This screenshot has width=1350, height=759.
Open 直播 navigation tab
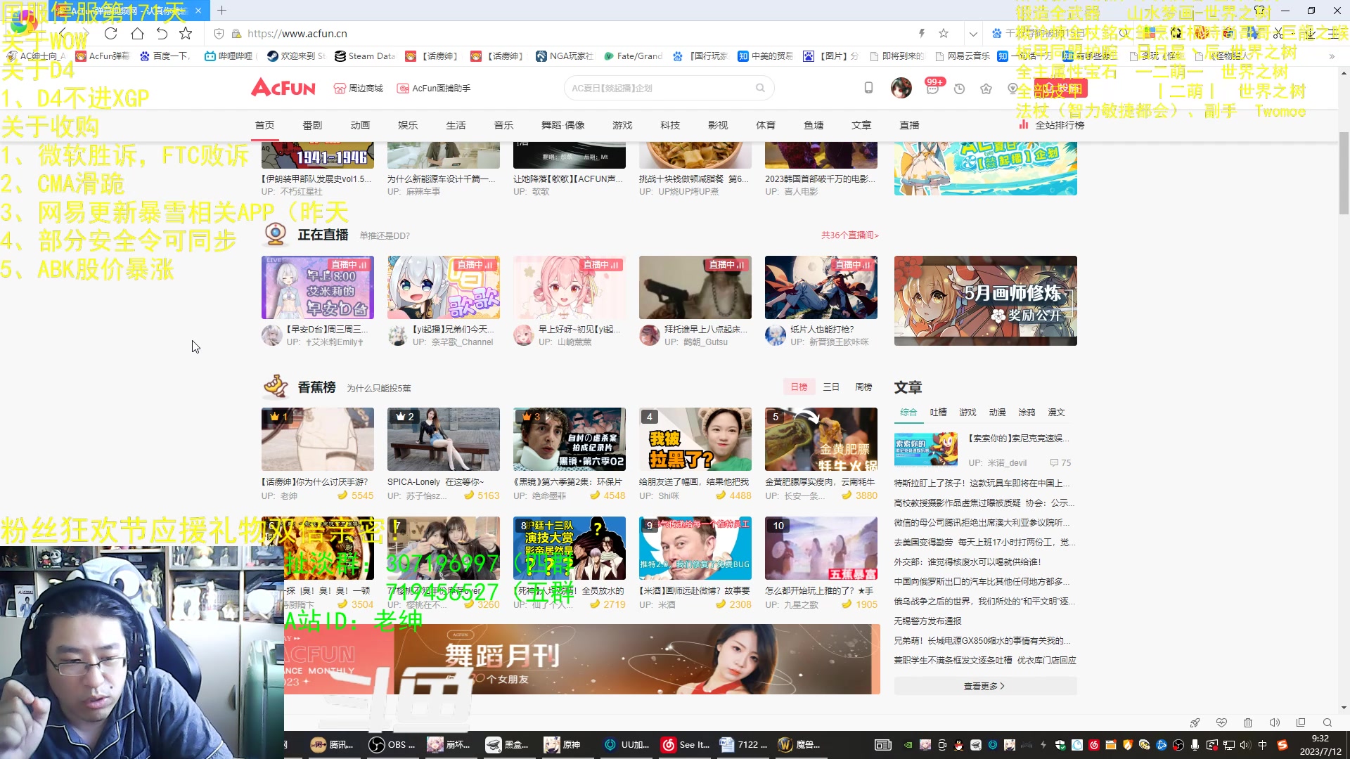click(909, 125)
